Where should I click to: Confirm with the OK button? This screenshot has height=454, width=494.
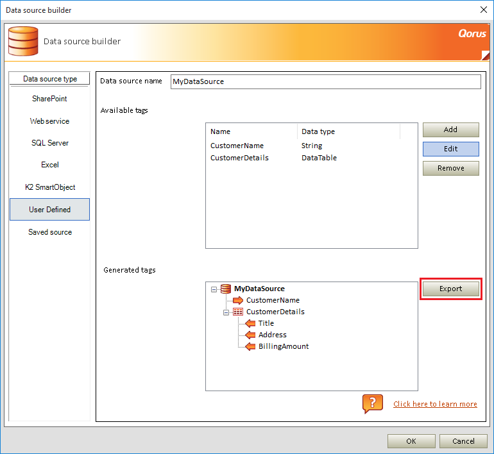point(411,441)
